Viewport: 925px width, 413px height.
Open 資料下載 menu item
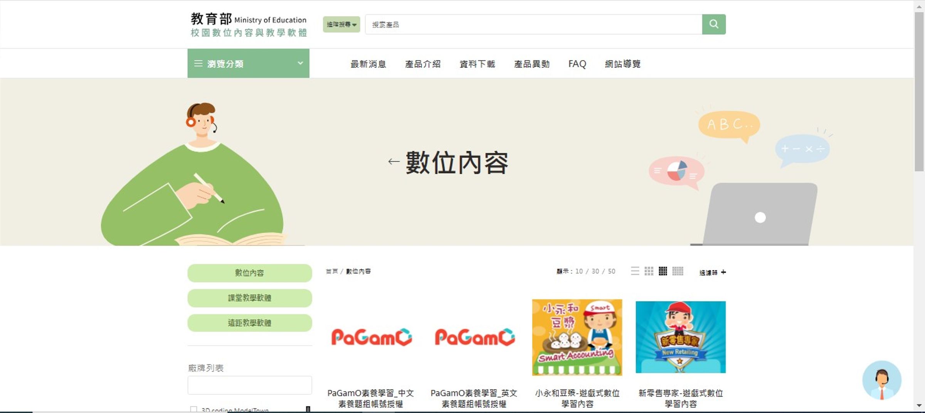(477, 64)
